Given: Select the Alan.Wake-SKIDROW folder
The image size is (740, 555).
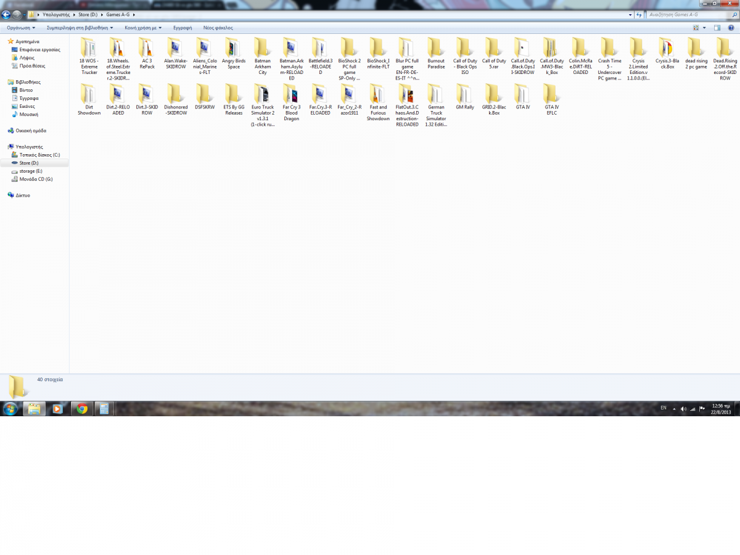Looking at the screenshot, I should click(x=175, y=53).
